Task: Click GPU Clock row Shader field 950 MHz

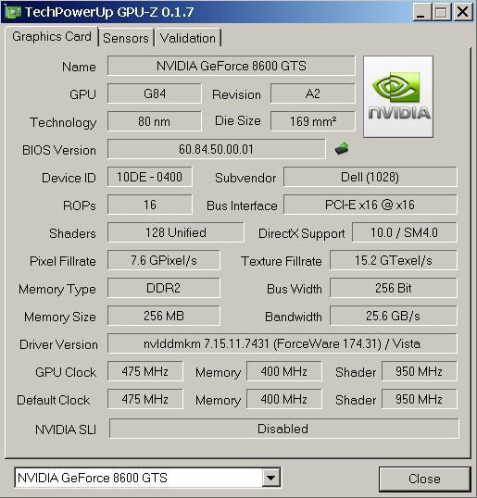Action: [x=420, y=371]
